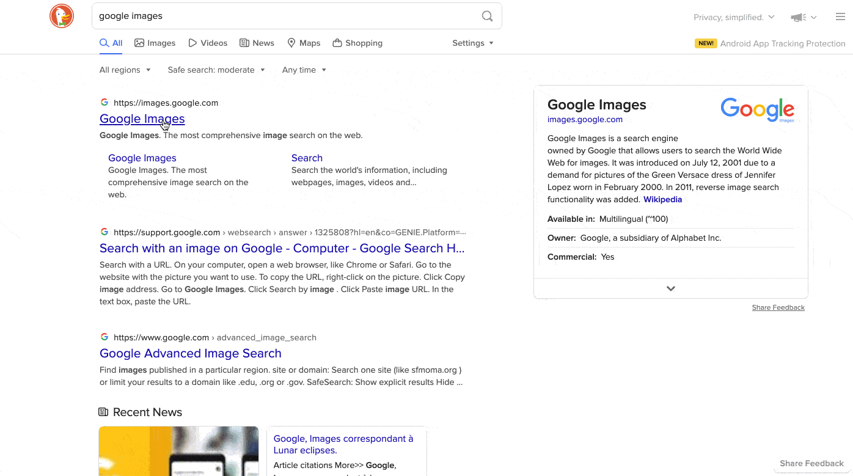This screenshot has height=476, width=853.
Task: Click the https://www.google.com URL text
Action: click(x=161, y=337)
